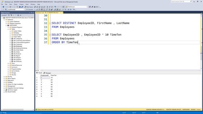Open the Tools menu
The height and width of the screenshot is (114, 203).
[27, 4]
